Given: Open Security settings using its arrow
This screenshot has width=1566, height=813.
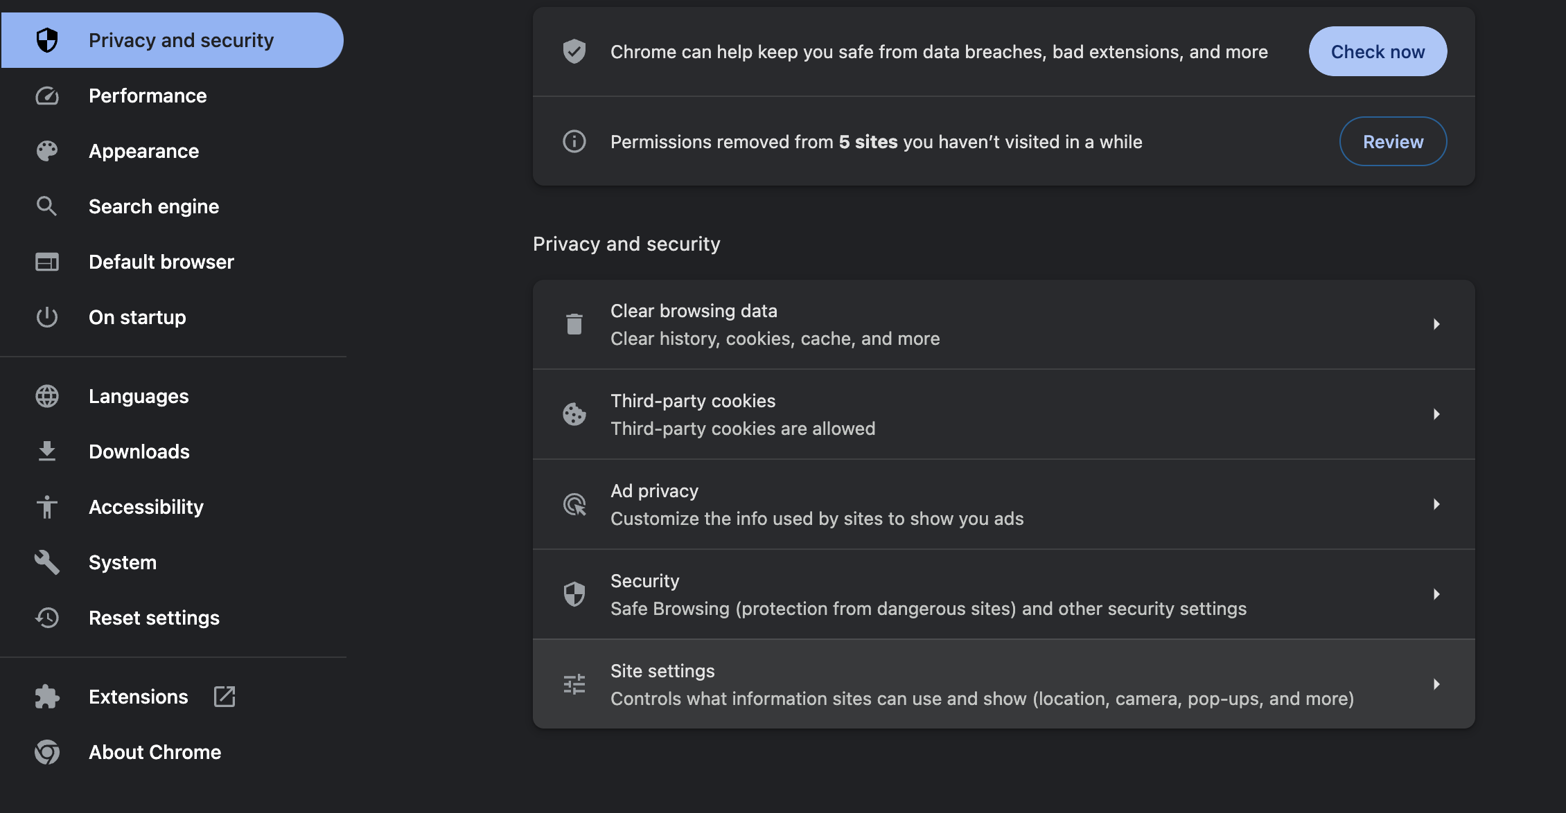Looking at the screenshot, I should 1436,594.
